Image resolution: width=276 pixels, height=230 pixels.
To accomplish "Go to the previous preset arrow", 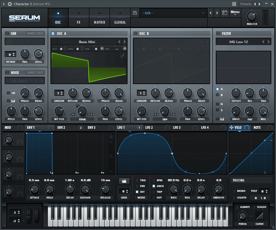I will [210, 13].
